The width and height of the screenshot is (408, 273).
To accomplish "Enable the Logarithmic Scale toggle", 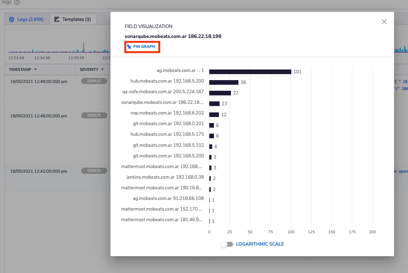I will click(227, 244).
